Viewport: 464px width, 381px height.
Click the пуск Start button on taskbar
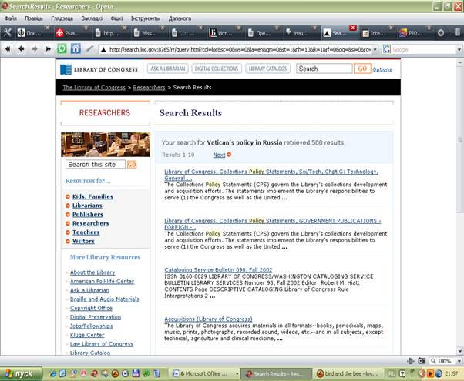[x=20, y=374]
